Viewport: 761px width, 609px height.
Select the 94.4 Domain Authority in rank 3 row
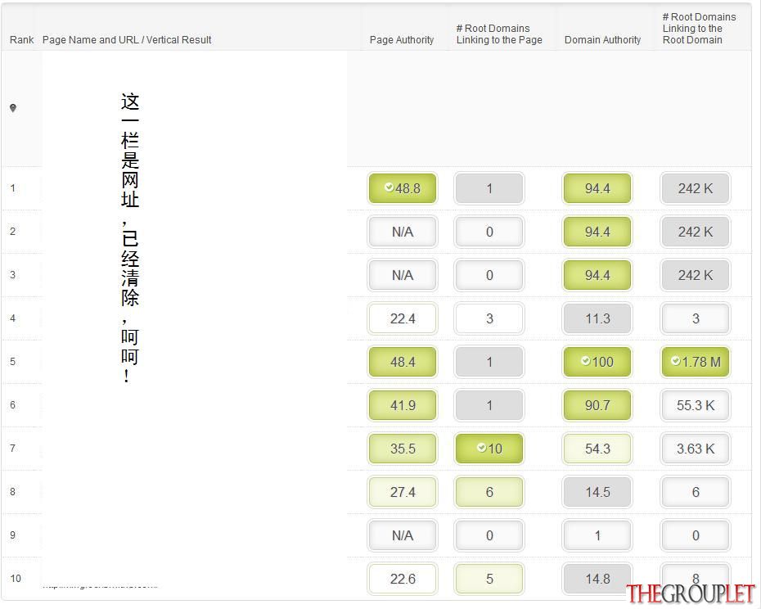[597, 275]
